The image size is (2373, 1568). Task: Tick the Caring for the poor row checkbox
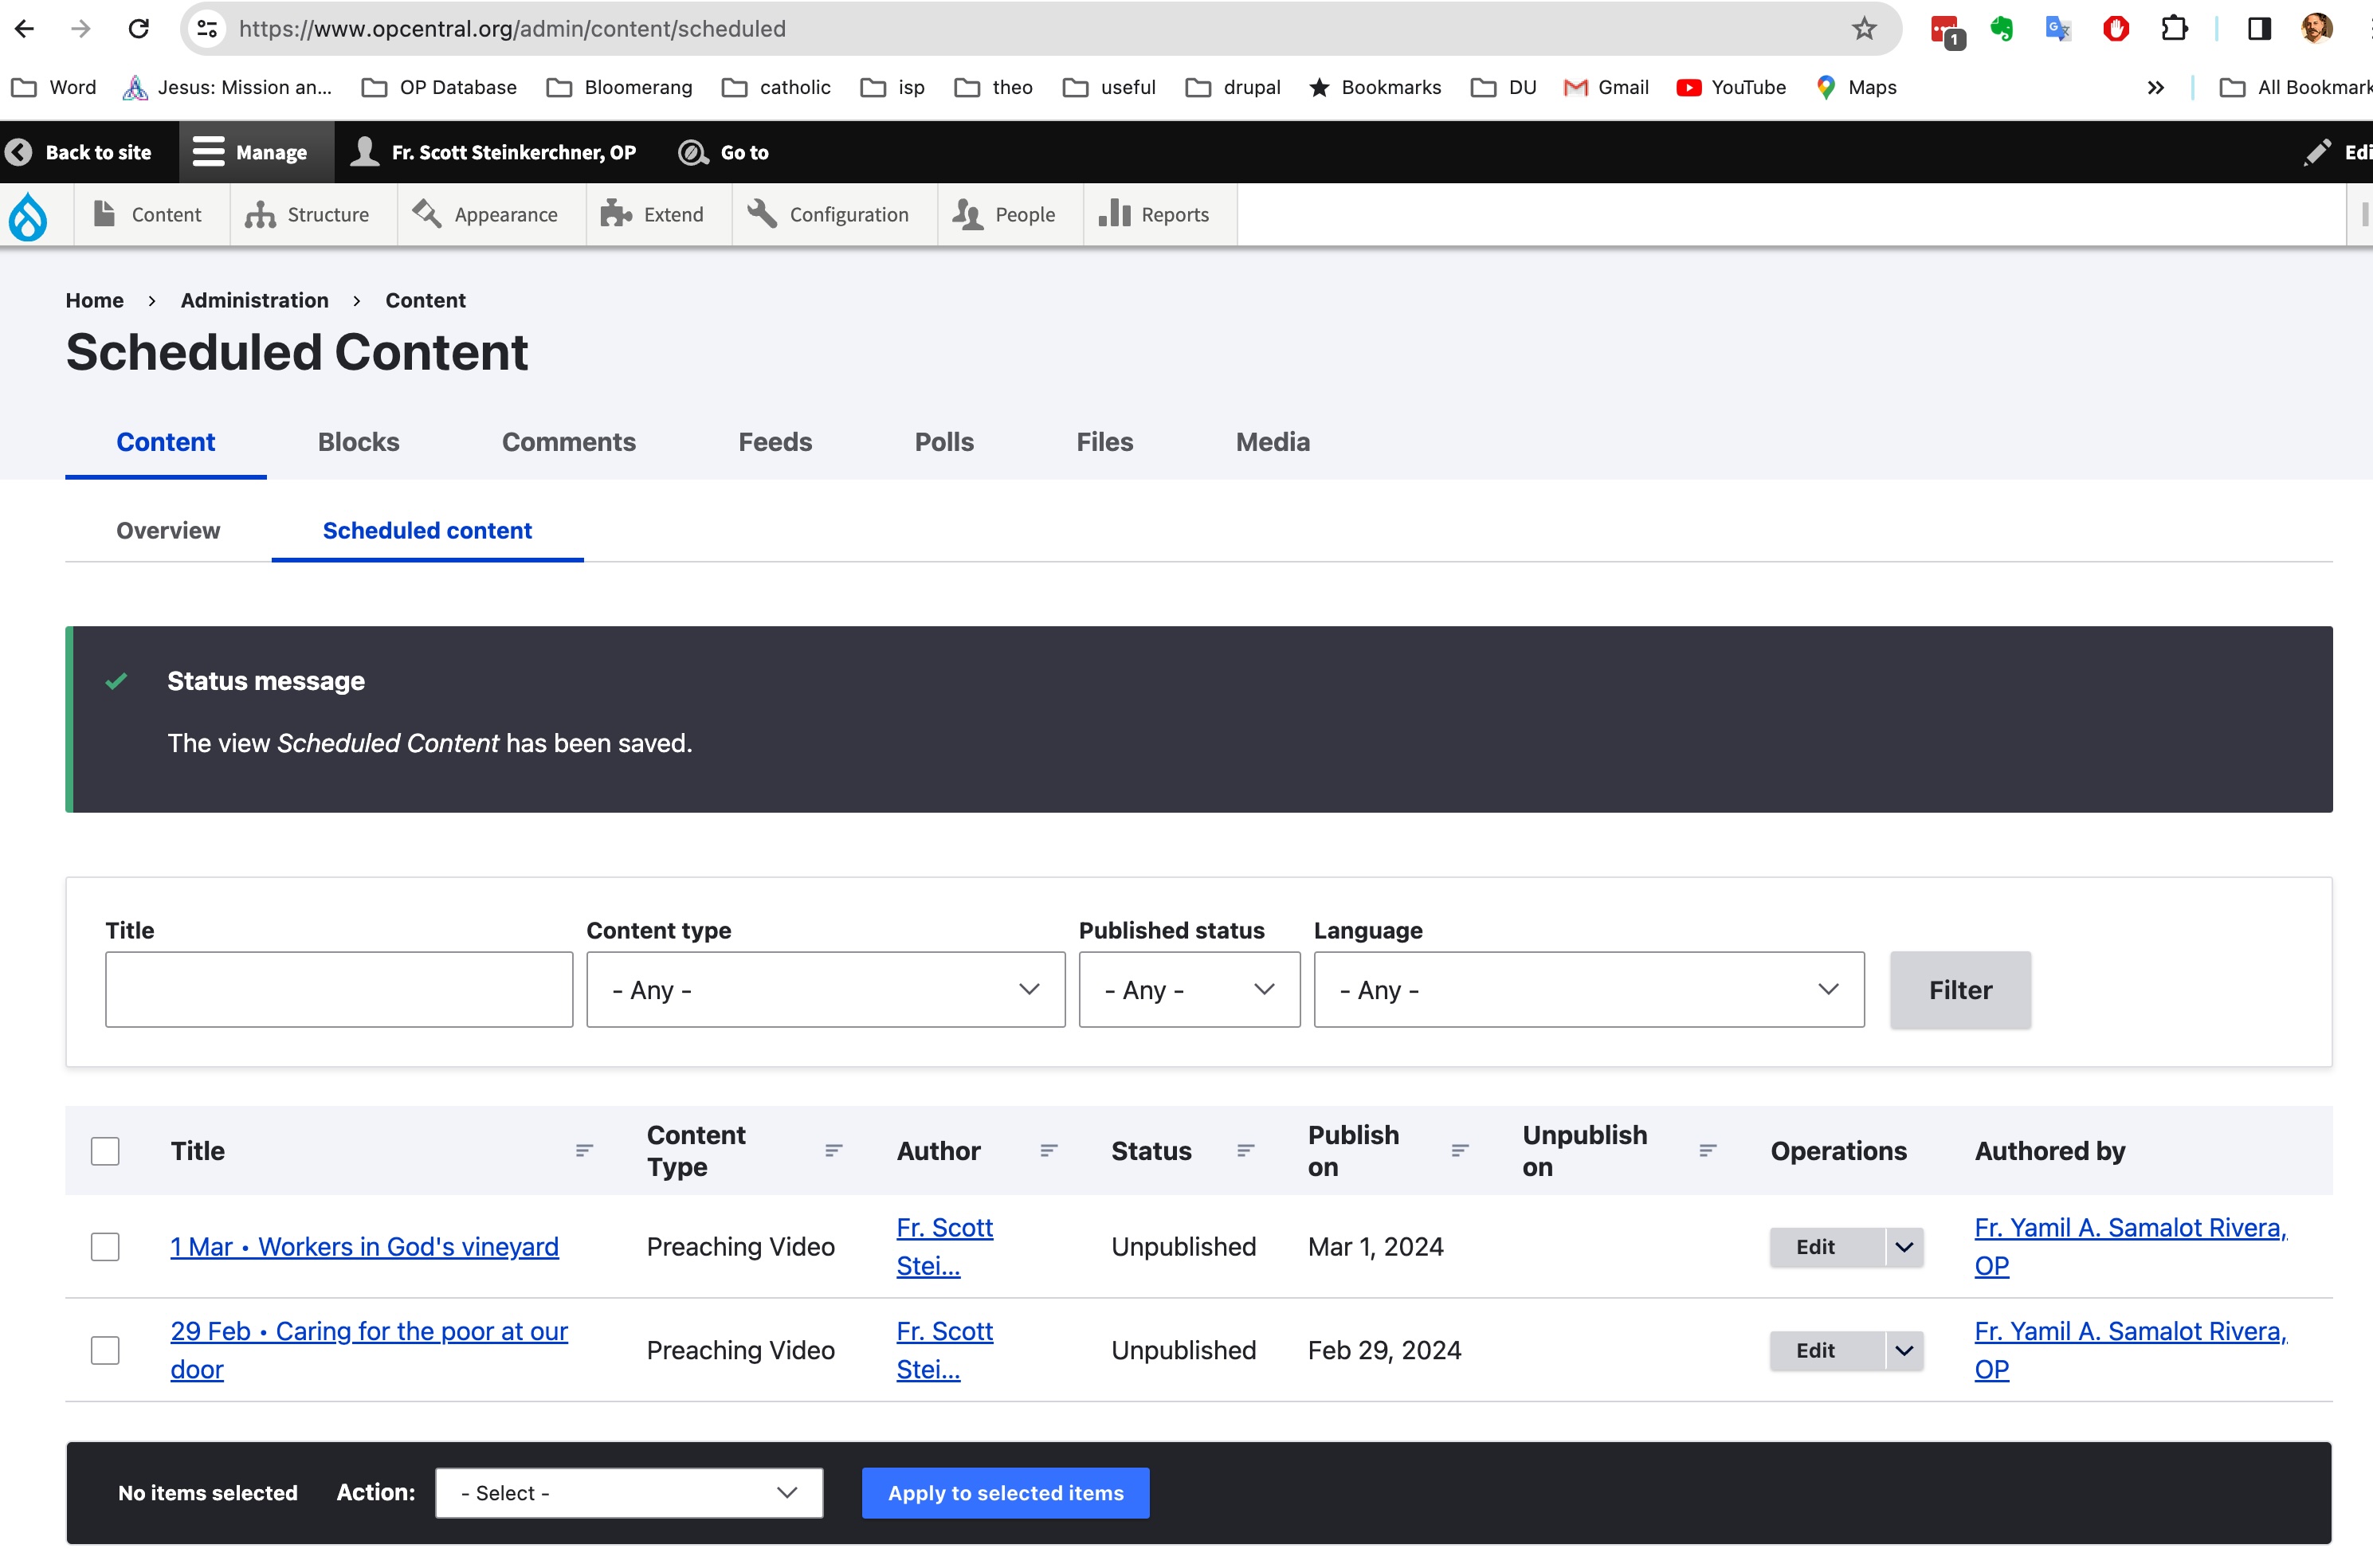click(105, 1350)
